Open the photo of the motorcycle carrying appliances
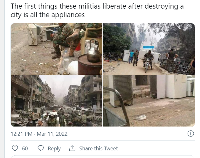200x158 pixels. 149,49
